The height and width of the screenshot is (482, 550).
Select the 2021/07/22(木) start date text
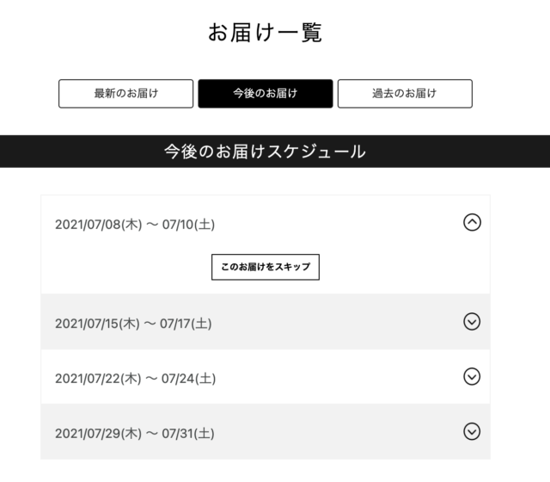[98, 379]
